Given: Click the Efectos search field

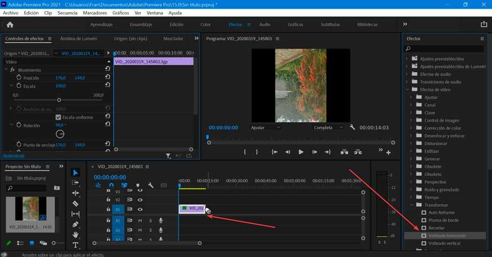Looking at the screenshot, I should point(444,49).
